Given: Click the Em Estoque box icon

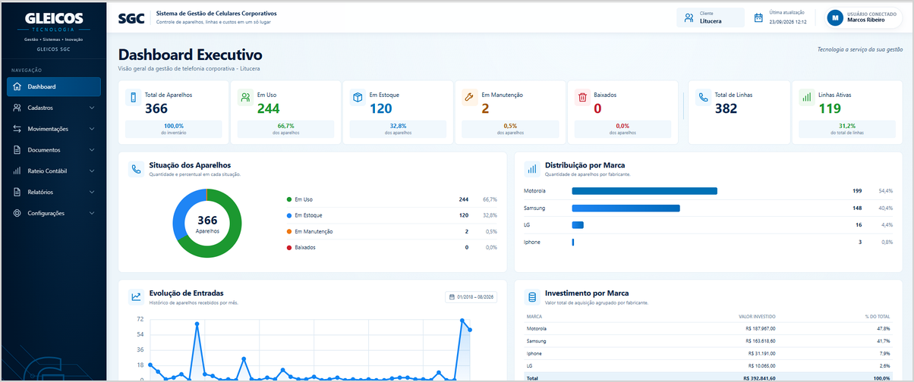Looking at the screenshot, I should (358, 97).
